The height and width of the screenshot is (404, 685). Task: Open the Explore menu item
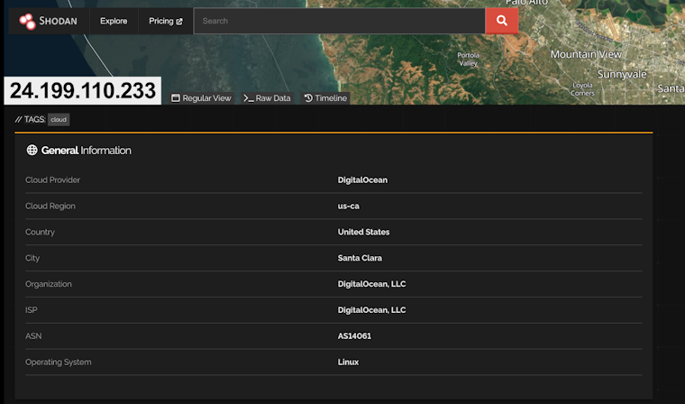click(x=114, y=21)
